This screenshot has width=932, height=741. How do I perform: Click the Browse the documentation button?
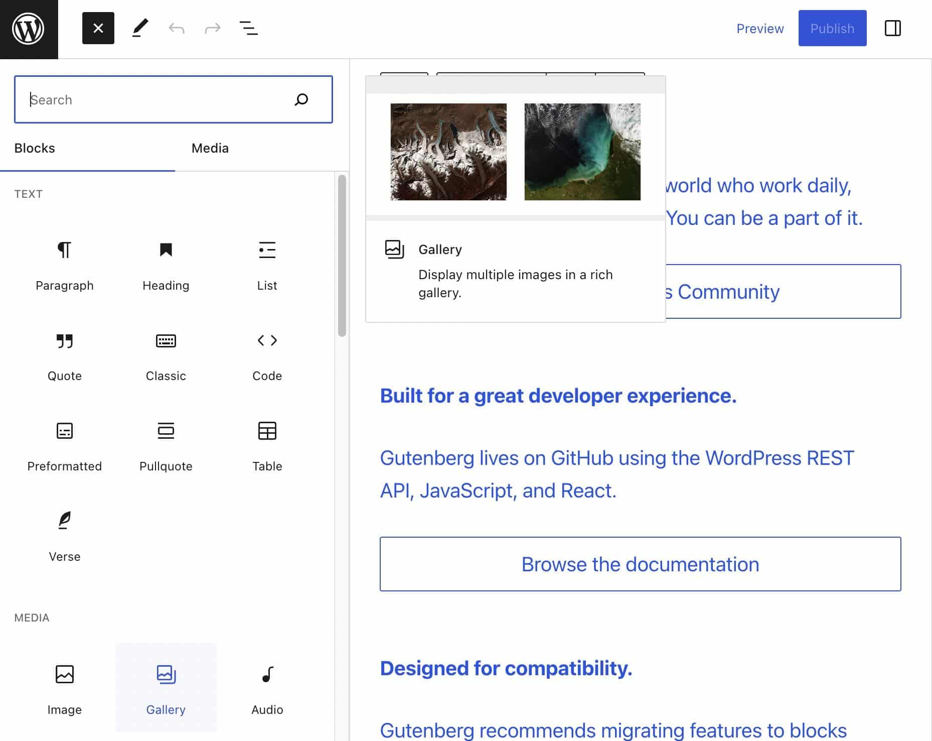coord(640,564)
